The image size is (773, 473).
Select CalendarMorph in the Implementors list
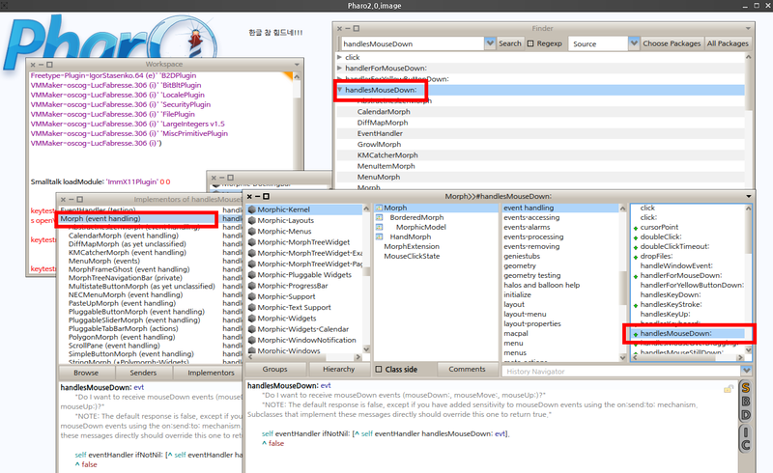(106, 236)
